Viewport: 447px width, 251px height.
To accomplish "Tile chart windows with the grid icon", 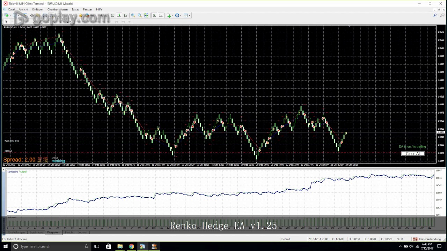I will click(146, 15).
